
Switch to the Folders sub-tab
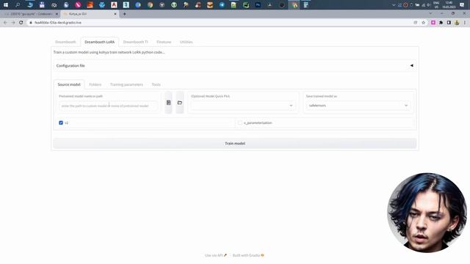(x=95, y=84)
